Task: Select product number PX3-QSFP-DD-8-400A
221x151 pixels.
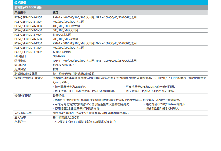Action: (x=28, y=35)
